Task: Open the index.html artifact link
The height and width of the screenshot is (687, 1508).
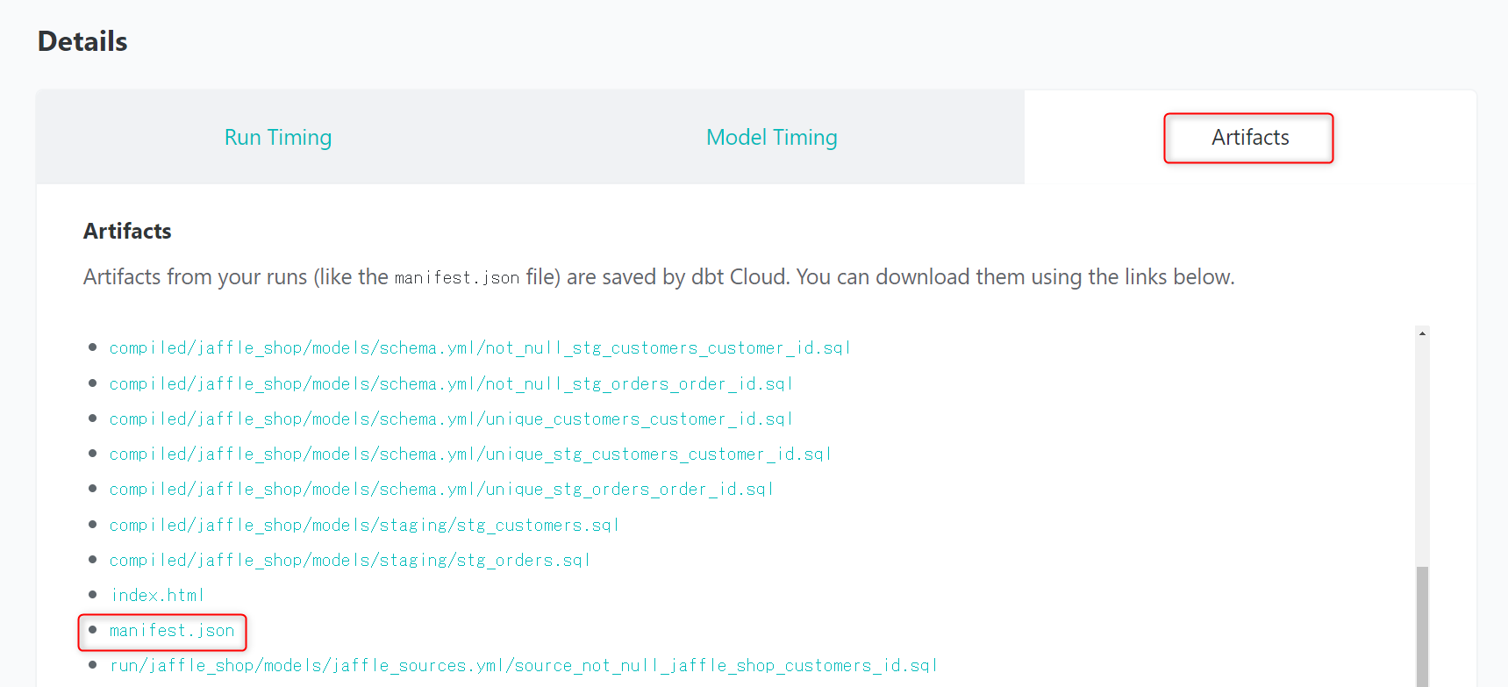Action: point(157,596)
